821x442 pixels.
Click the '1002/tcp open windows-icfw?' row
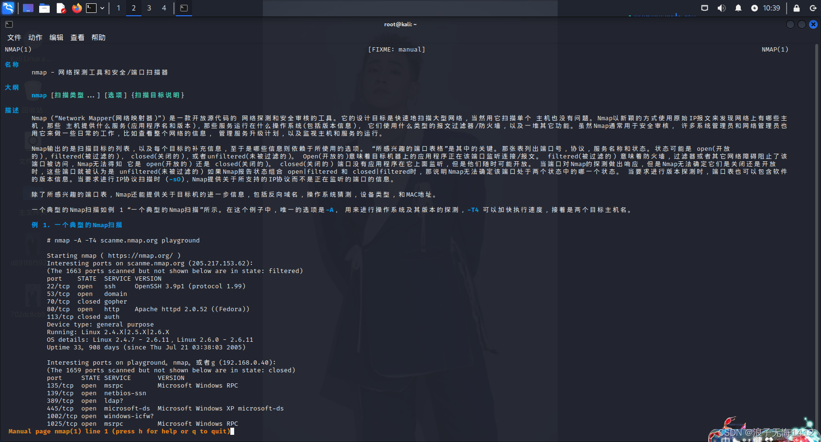(x=100, y=416)
